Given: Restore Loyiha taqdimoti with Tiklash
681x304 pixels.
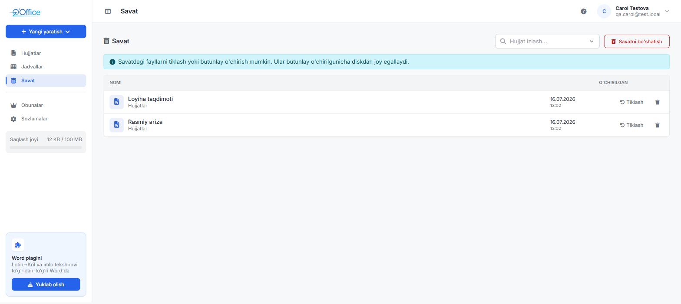Looking at the screenshot, I should tap(631, 102).
